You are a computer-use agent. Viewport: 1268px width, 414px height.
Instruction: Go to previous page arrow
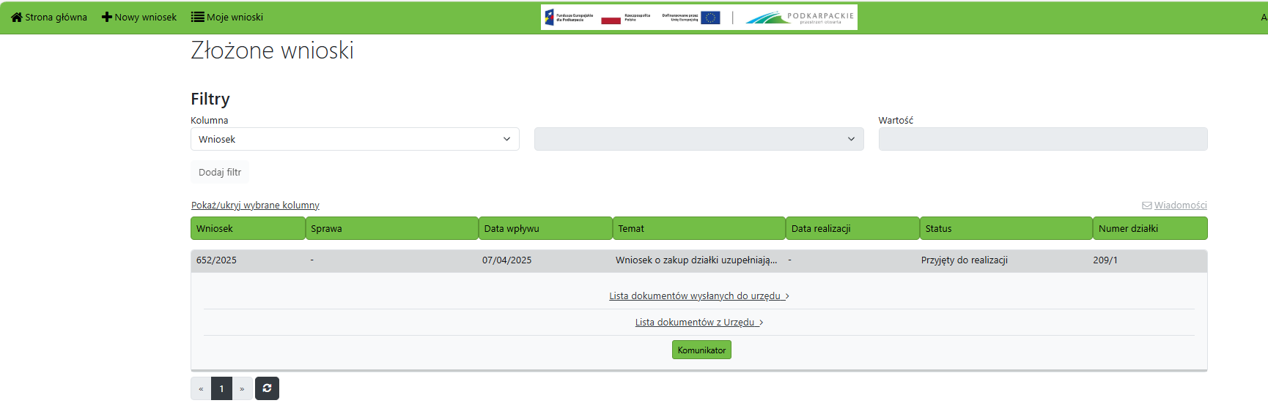point(201,388)
